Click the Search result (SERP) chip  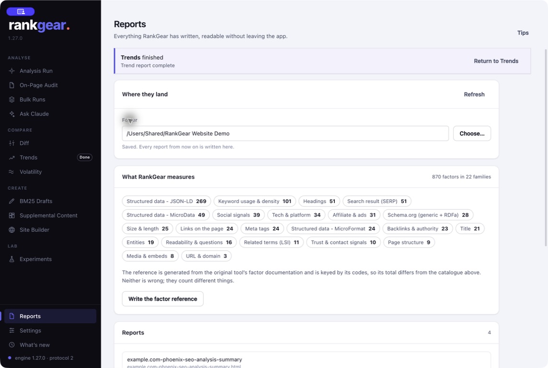click(x=377, y=201)
